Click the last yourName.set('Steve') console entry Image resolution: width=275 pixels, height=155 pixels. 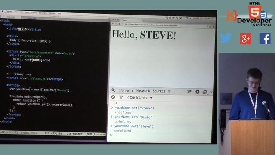coord(134,126)
